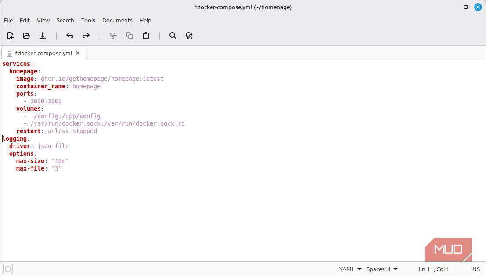Click the document icon on docker-compose.yml tab
The height and width of the screenshot is (276, 486).
pyautogui.click(x=10, y=53)
